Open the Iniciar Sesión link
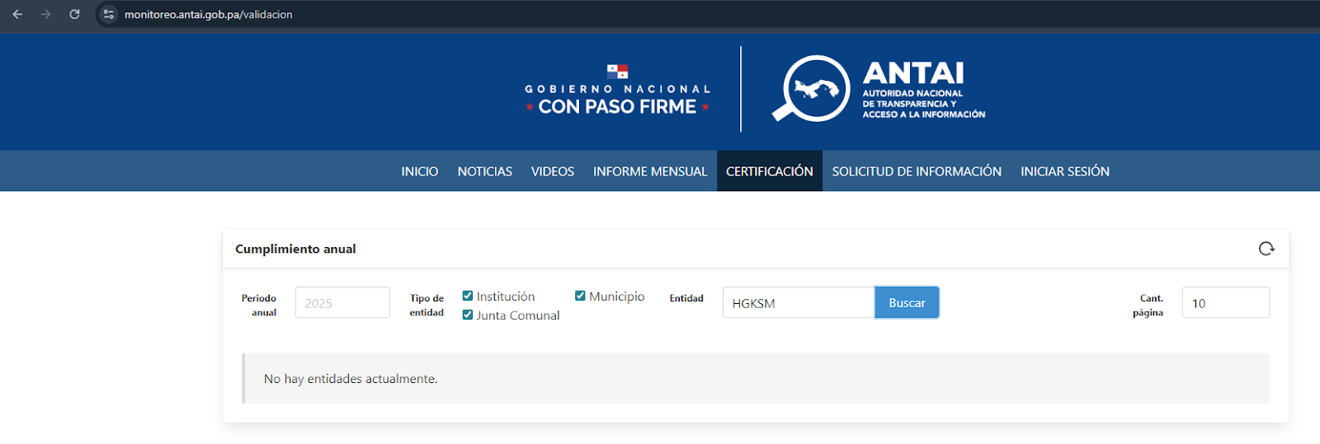This screenshot has height=444, width=1320. tap(1064, 171)
